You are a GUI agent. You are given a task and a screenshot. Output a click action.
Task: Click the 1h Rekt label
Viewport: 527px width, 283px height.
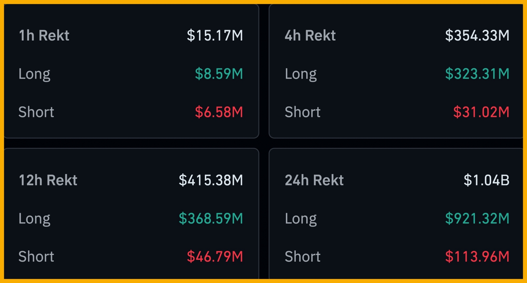(x=44, y=36)
